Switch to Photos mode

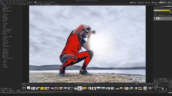pyautogui.click(x=141, y=2)
